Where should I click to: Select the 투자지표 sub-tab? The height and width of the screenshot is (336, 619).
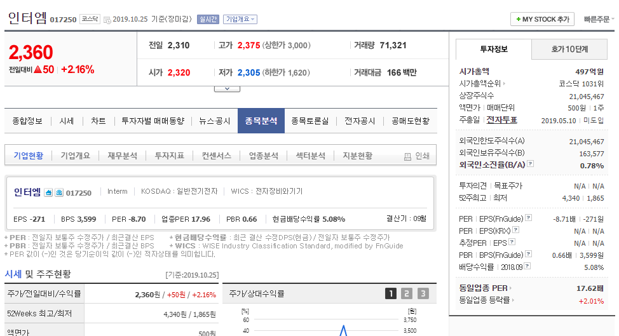169,156
